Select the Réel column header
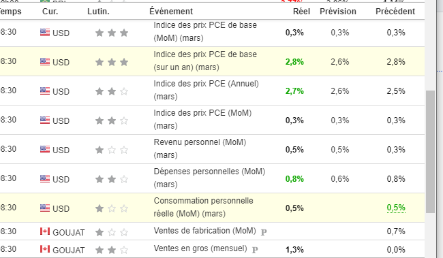Viewport: 443px width, 258px height. 301,12
